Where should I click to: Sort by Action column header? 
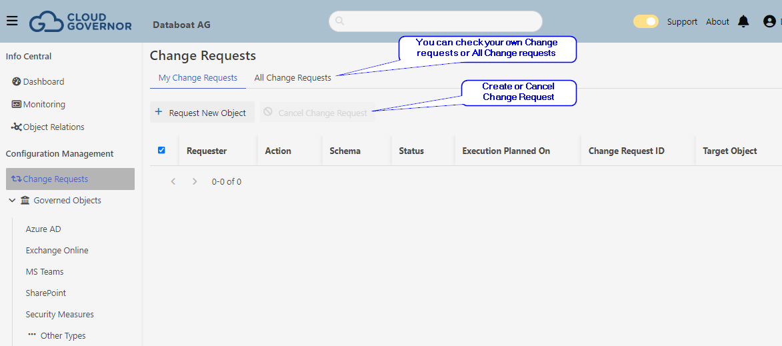pyautogui.click(x=278, y=151)
